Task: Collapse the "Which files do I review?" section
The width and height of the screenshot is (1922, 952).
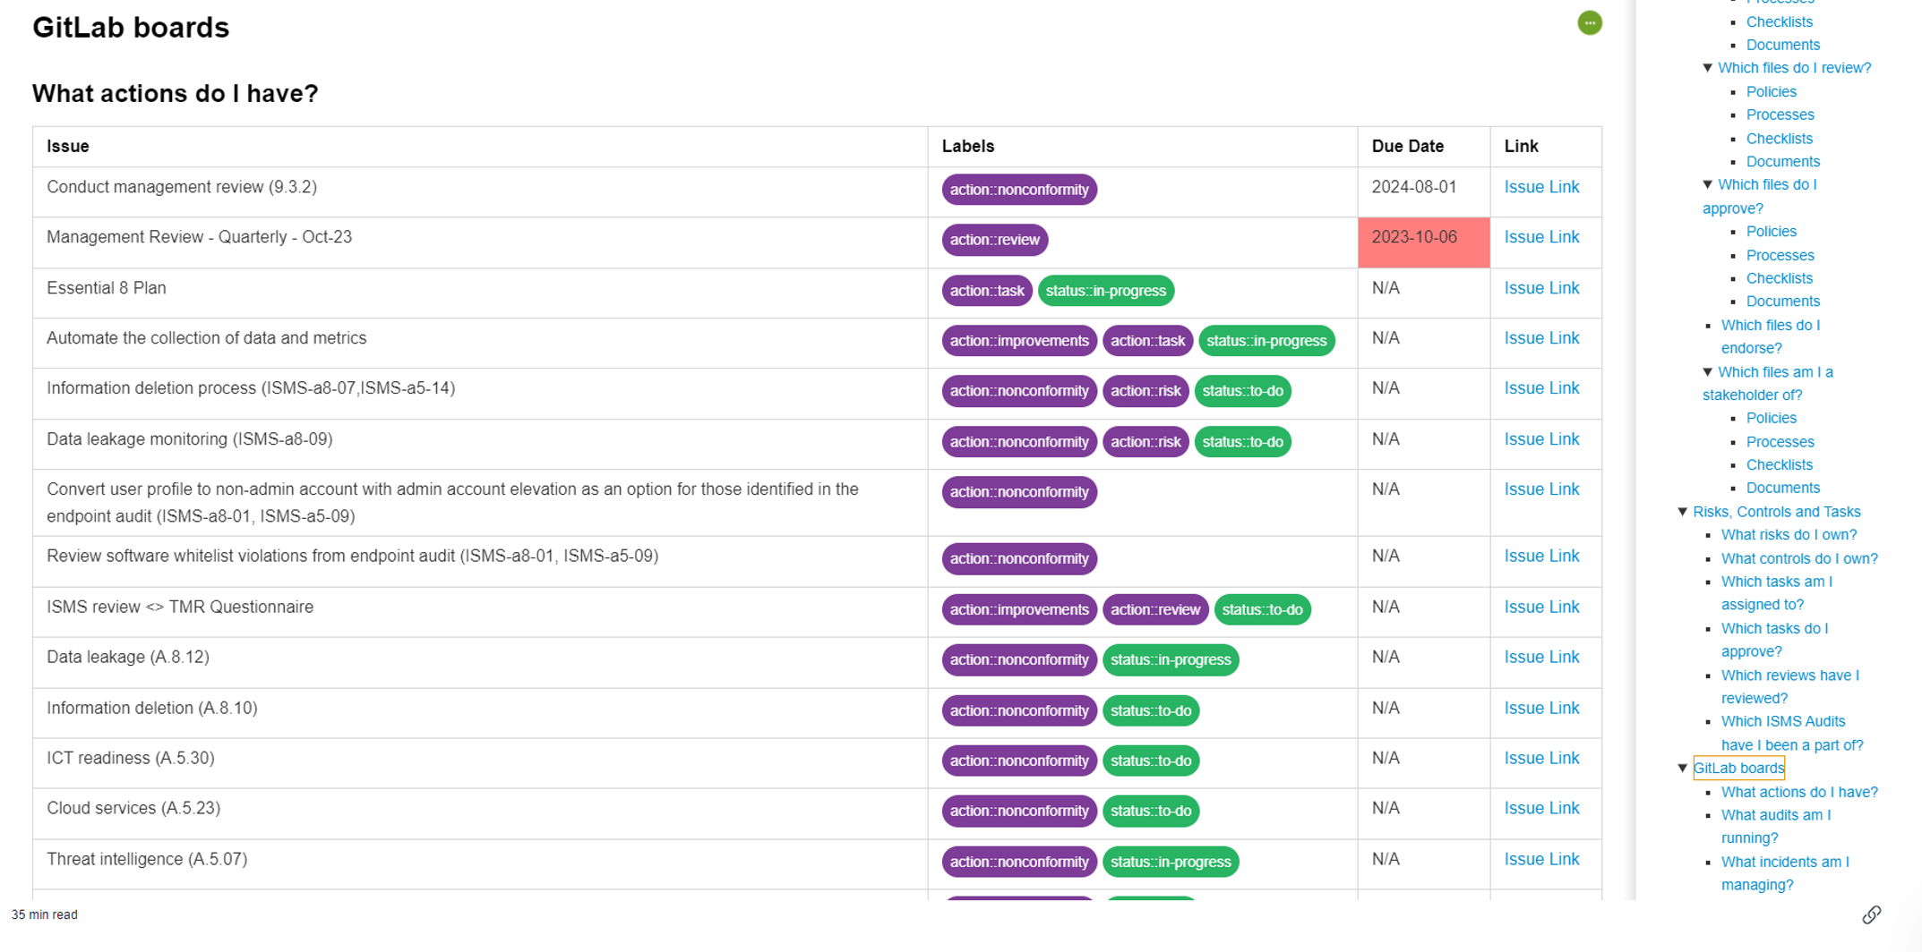Action: pos(1707,67)
